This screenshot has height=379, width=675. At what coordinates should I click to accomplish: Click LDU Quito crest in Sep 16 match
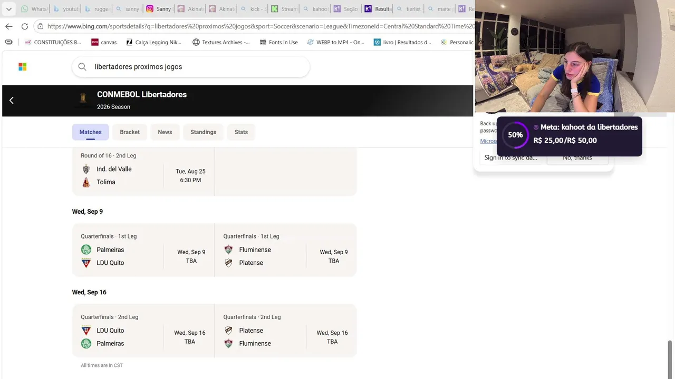[x=86, y=331]
